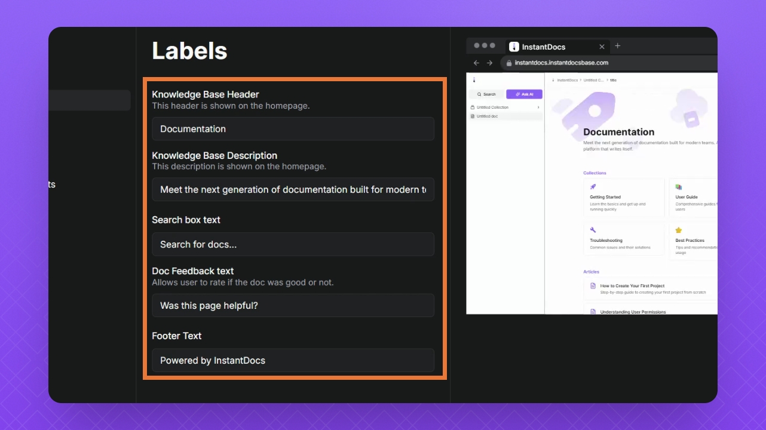This screenshot has height=430, width=766.
Task: Click the Getting Started rocket icon
Action: point(593,187)
